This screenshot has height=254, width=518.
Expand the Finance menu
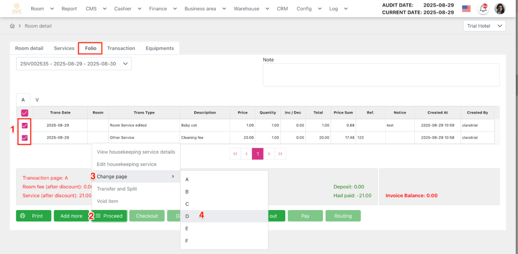163,9
